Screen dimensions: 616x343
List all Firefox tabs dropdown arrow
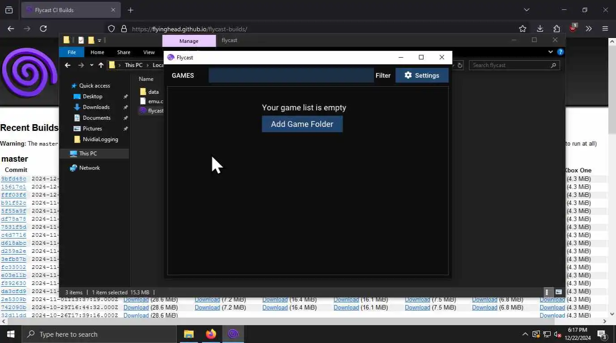[526, 10]
